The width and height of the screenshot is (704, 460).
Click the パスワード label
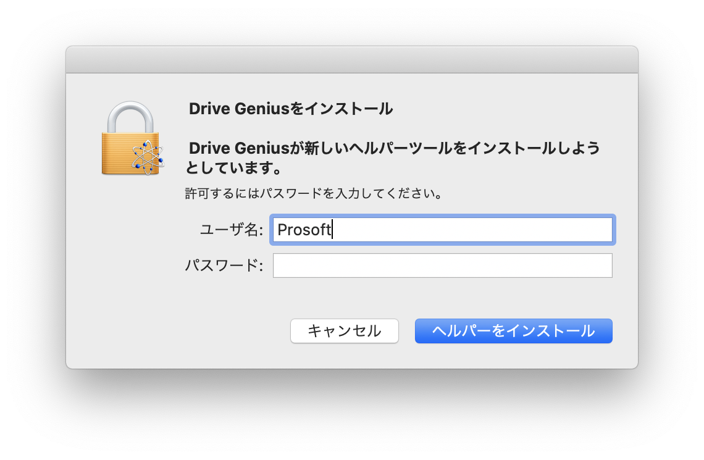click(224, 266)
